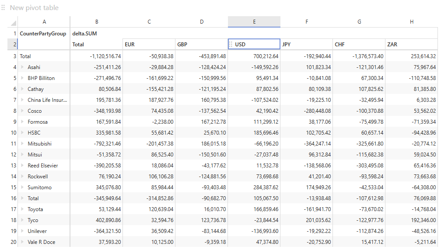Click the ZAR column header cell

point(411,45)
